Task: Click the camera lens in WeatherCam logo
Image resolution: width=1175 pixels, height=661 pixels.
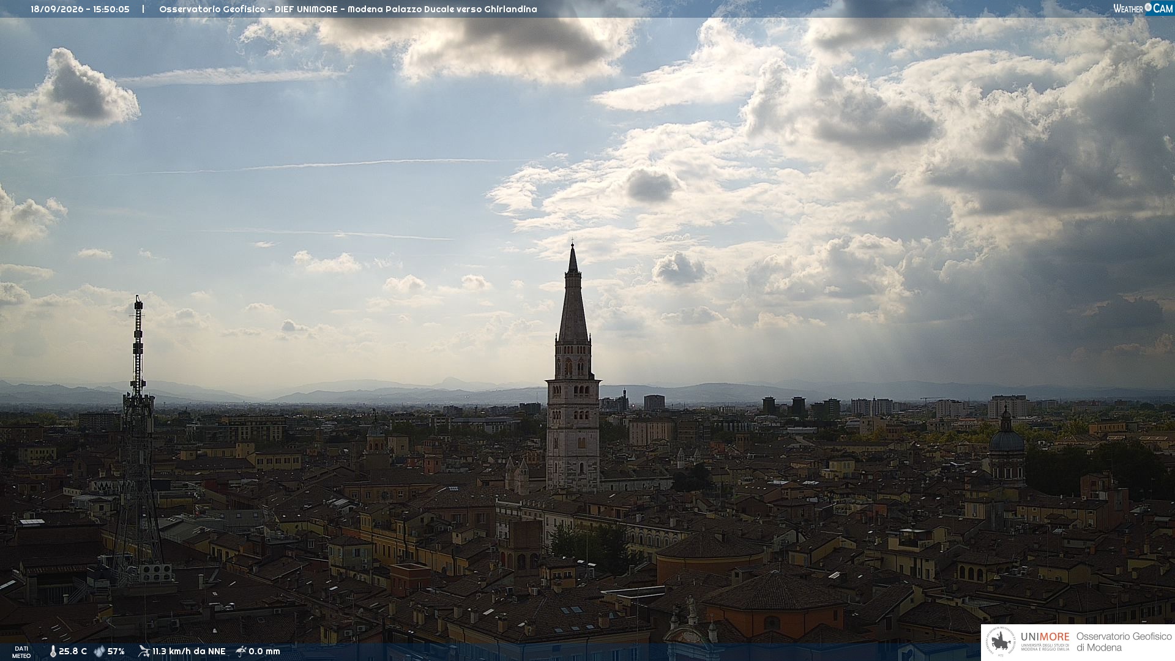Action: click(1148, 7)
